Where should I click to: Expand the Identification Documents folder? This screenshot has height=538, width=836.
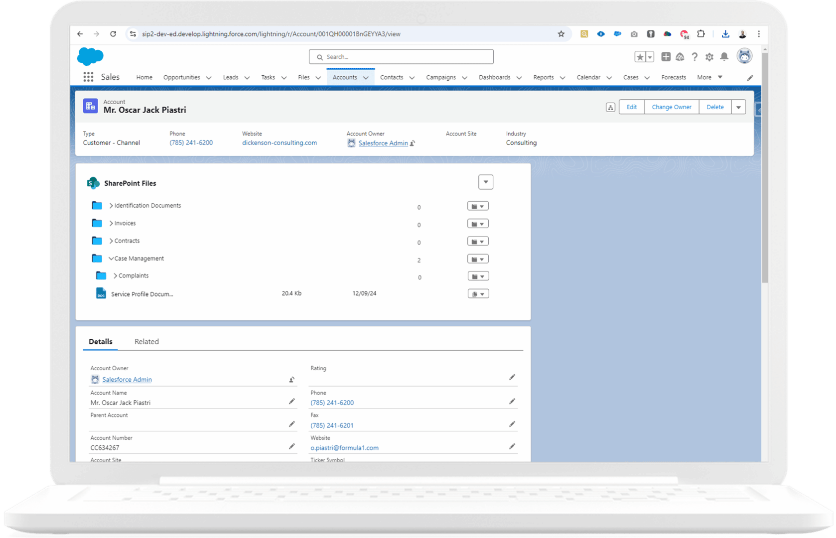coord(111,206)
